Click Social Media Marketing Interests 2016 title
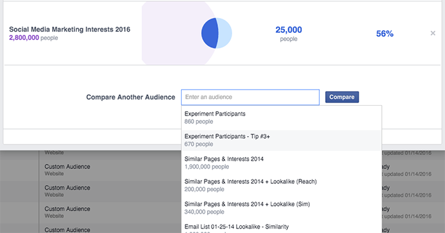This screenshot has width=445, height=233. pyautogui.click(x=70, y=29)
